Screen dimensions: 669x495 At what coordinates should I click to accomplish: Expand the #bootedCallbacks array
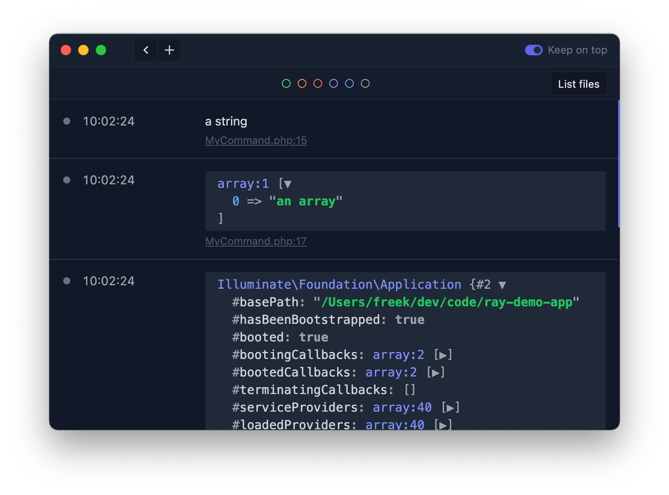435,373
